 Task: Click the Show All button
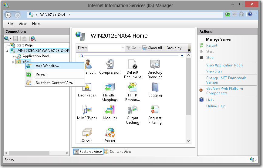(152, 48)
